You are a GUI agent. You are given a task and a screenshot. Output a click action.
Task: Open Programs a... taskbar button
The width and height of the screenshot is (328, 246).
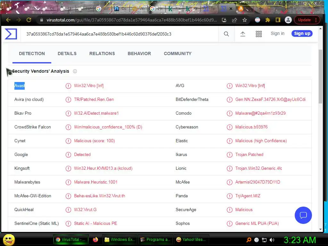(155, 240)
